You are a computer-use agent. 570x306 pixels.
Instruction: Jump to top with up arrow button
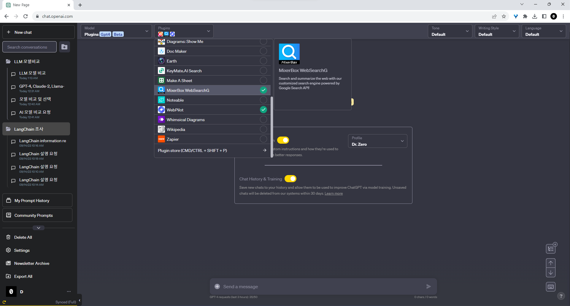551,263
